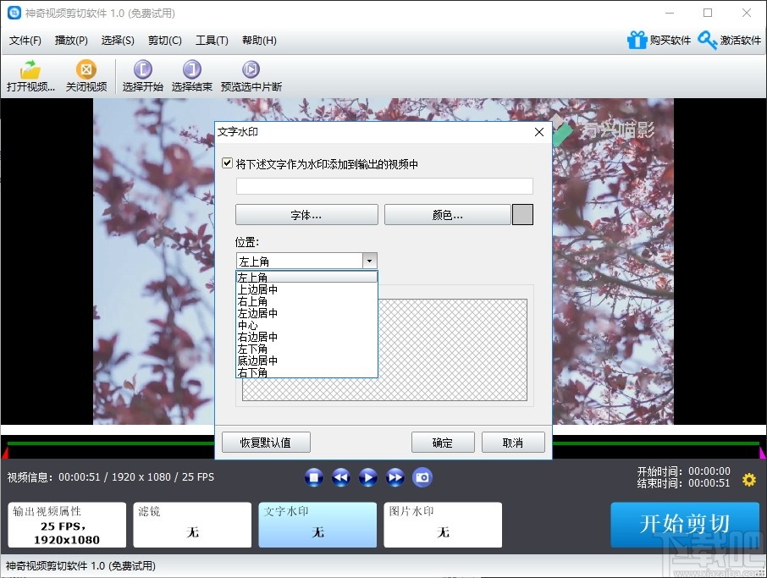Select 右下角 in the position list

coord(306,372)
